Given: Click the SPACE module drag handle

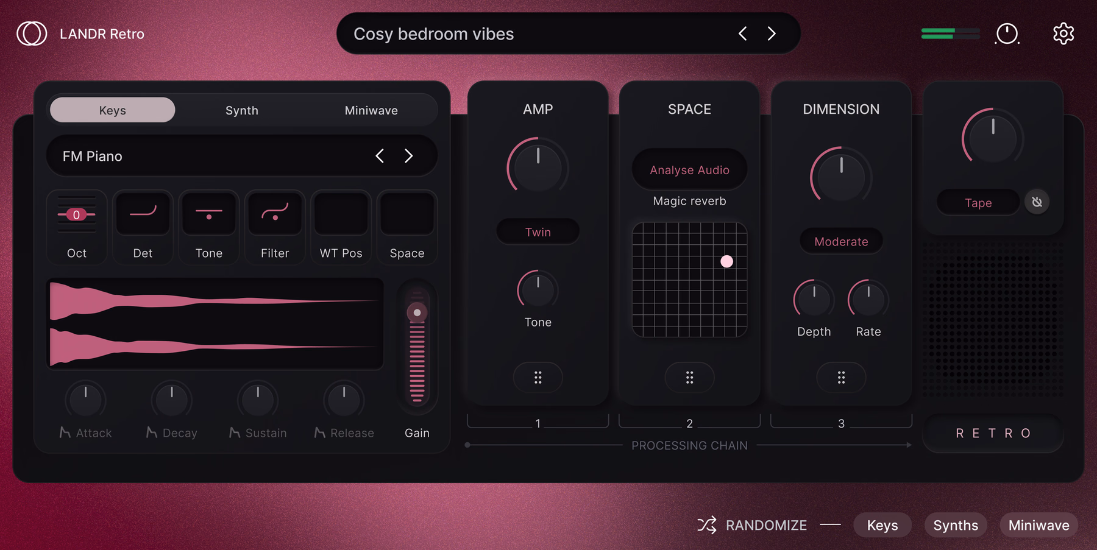Looking at the screenshot, I should point(689,377).
